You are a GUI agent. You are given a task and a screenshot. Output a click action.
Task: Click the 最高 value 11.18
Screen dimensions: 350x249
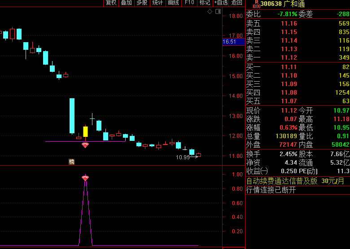click(341, 119)
